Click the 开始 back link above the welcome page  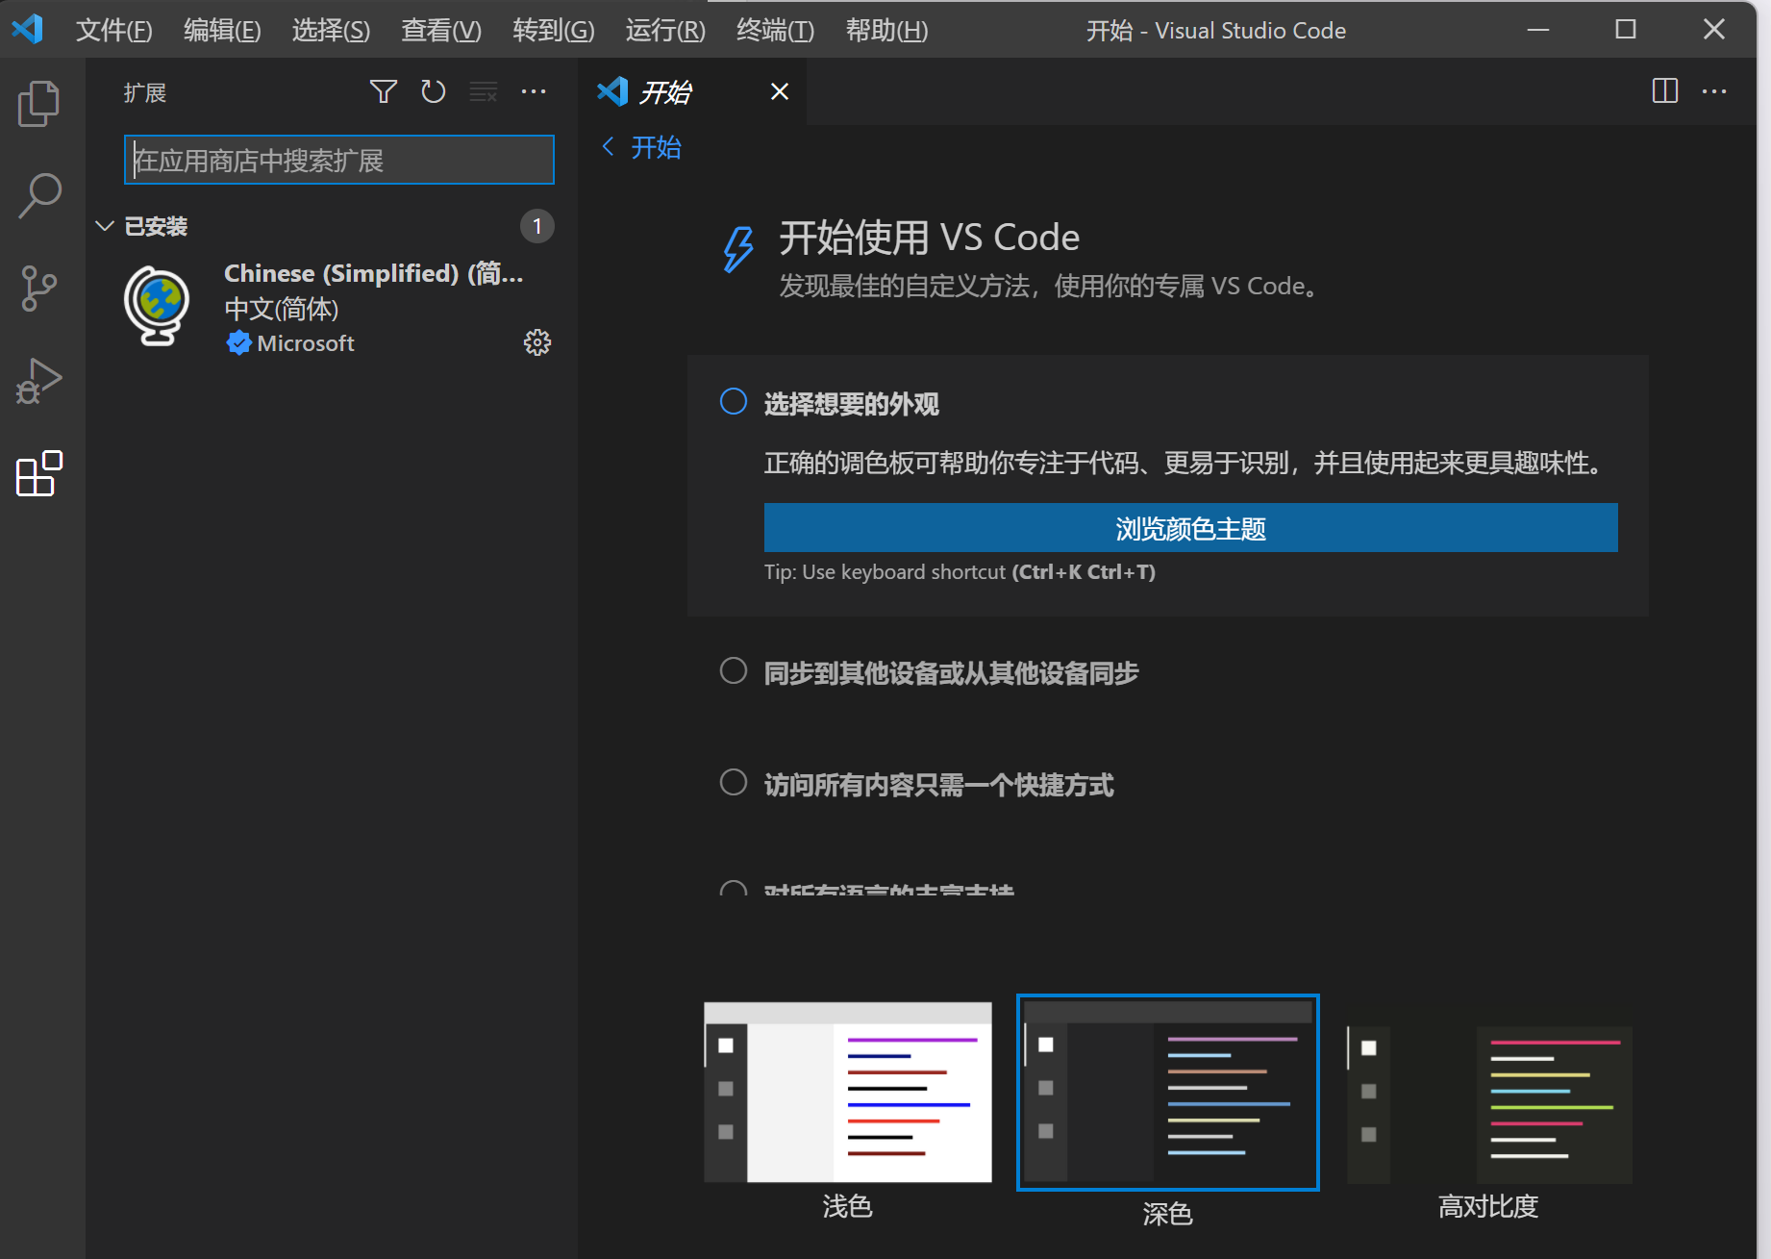[640, 147]
